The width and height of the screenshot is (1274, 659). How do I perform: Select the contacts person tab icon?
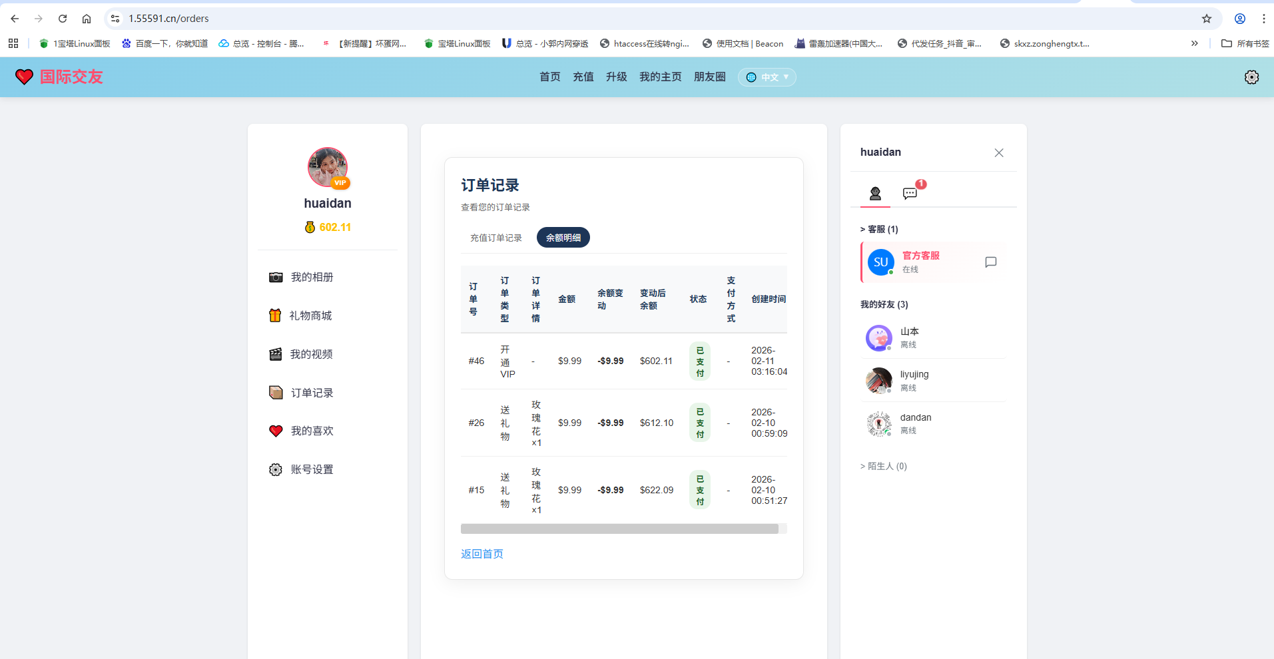875,193
